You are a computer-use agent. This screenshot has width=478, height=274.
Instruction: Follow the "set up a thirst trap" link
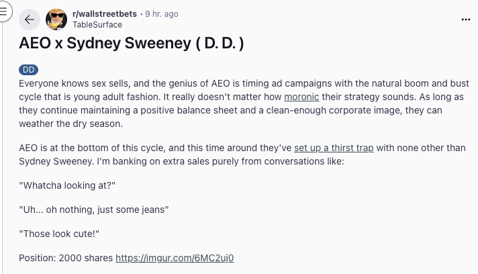(x=334, y=148)
